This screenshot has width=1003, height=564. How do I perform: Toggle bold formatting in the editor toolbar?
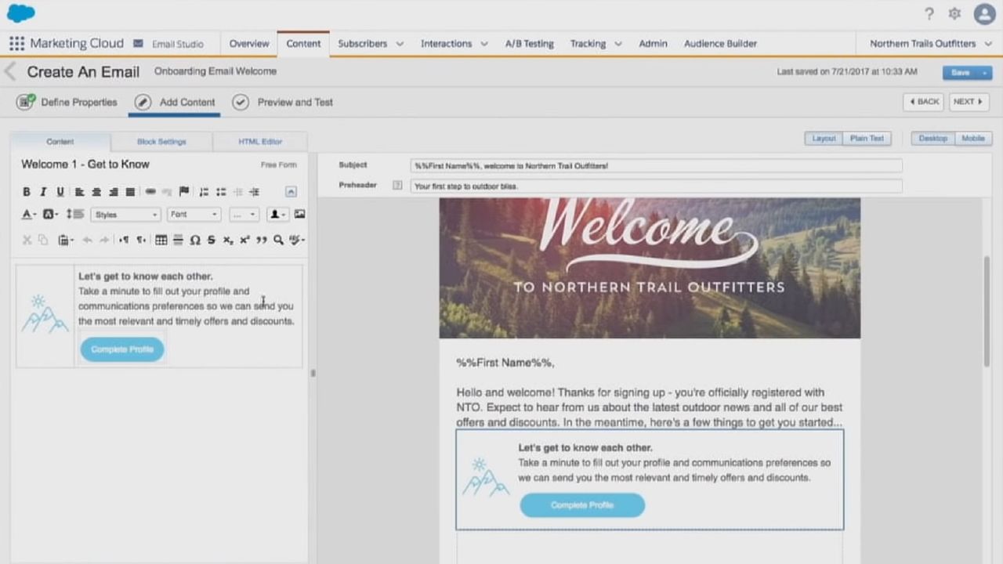pos(26,192)
